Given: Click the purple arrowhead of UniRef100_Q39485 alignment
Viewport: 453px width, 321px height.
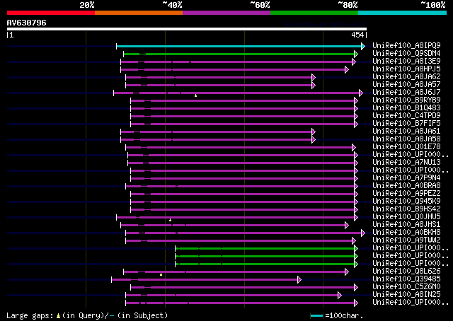Looking at the screenshot, I should [x=299, y=279].
